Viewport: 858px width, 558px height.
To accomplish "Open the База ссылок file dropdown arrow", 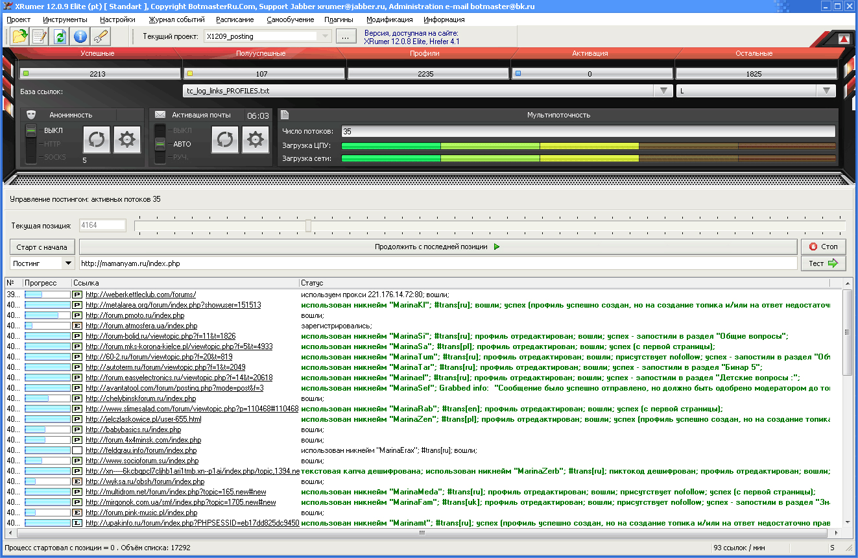I will (663, 91).
